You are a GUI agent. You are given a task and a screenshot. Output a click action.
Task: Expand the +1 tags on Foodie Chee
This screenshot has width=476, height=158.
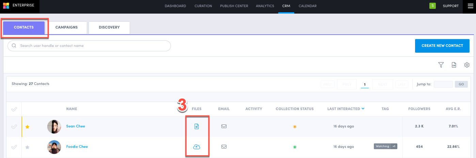click(x=394, y=146)
